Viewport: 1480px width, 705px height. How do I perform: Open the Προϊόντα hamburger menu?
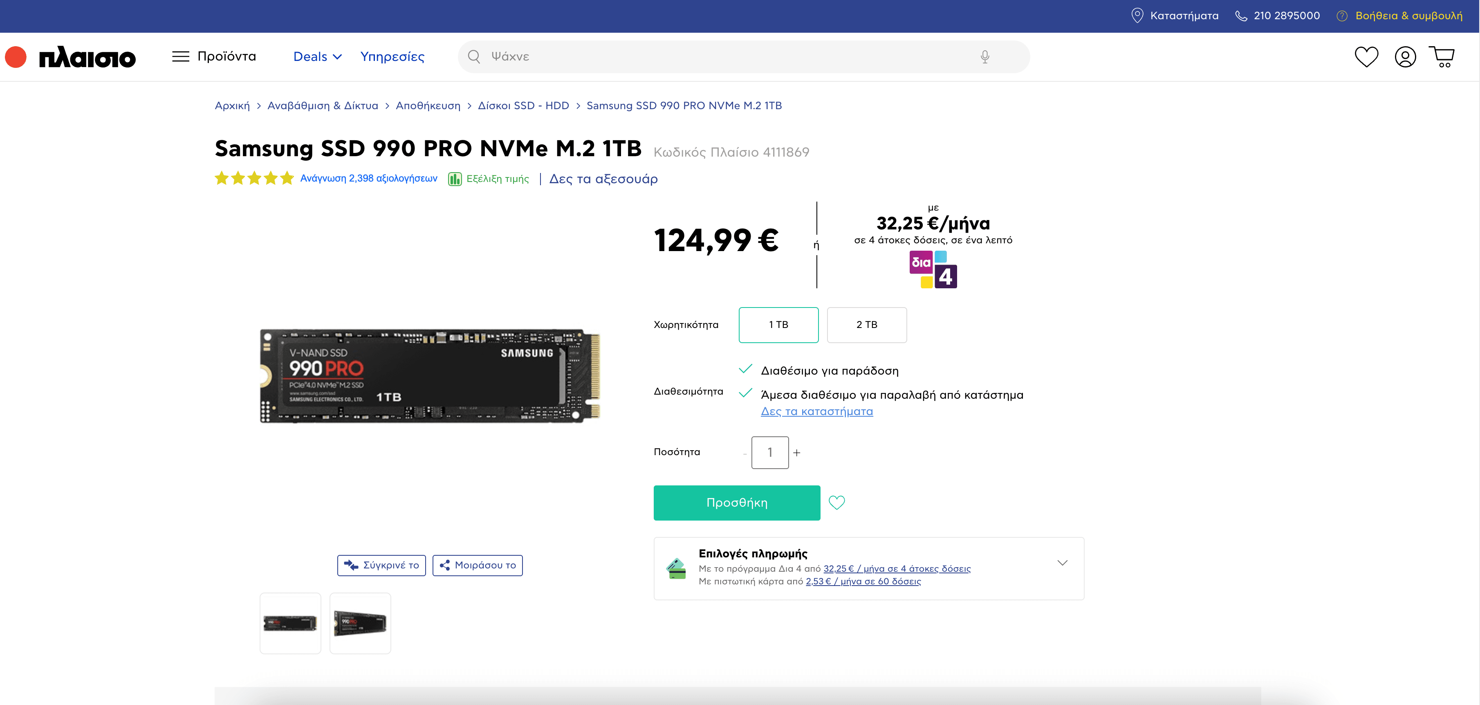click(214, 56)
